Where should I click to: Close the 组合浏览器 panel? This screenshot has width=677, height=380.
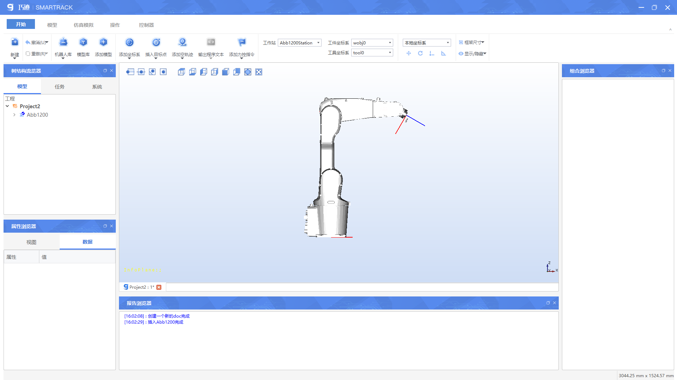670,71
